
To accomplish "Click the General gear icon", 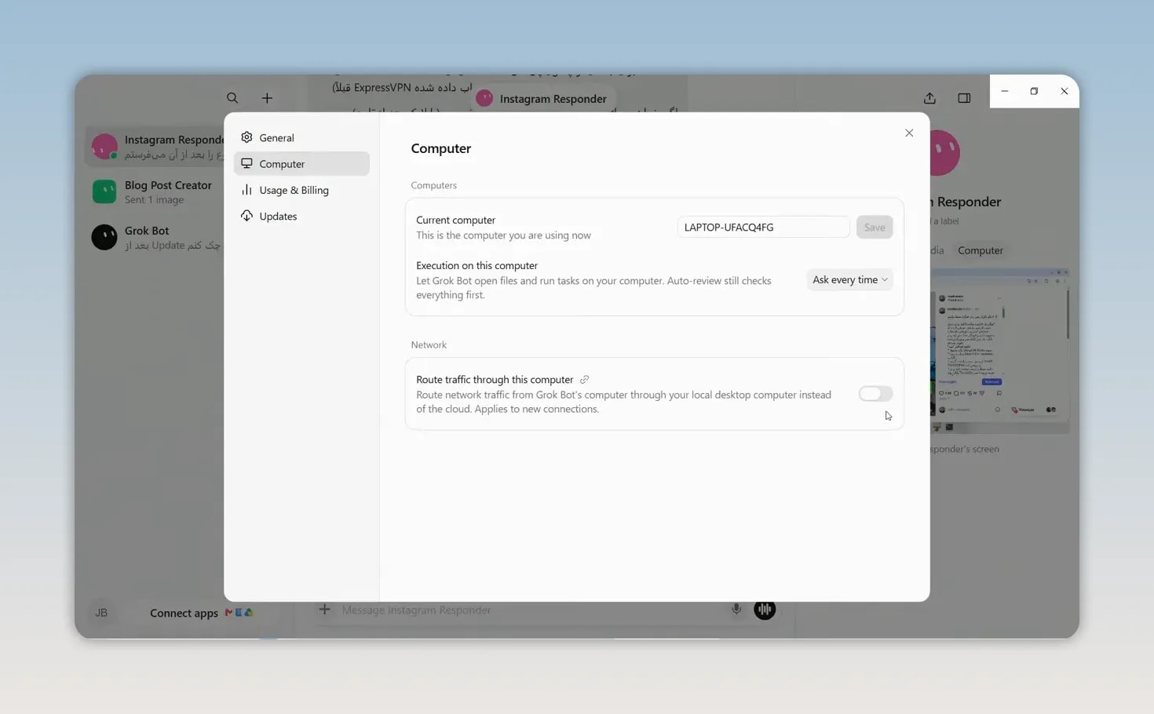I will click(x=247, y=137).
